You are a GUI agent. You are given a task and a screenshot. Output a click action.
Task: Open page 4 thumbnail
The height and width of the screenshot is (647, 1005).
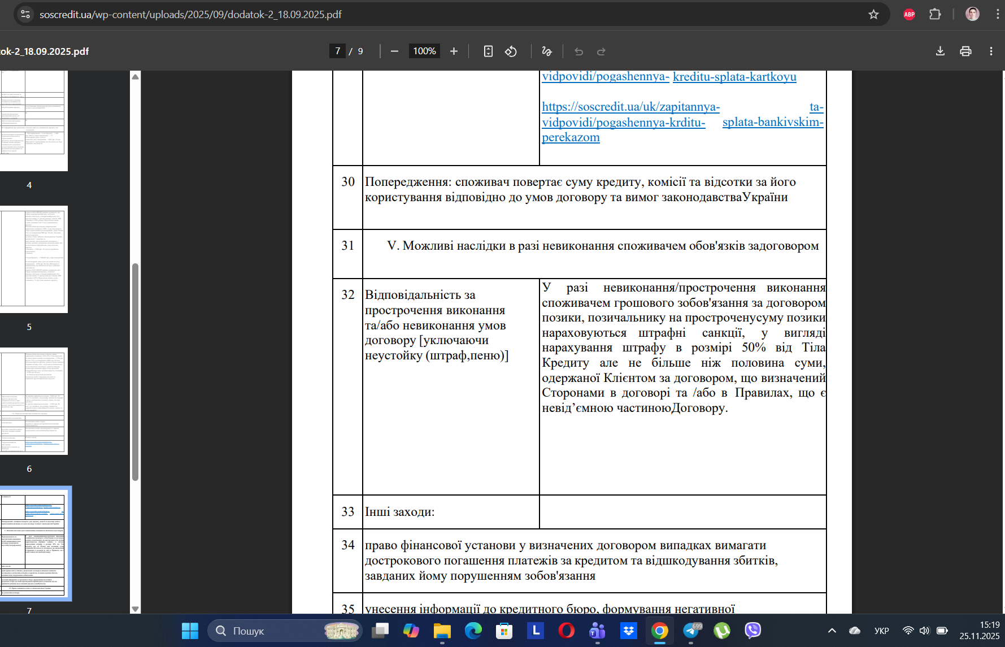click(33, 120)
